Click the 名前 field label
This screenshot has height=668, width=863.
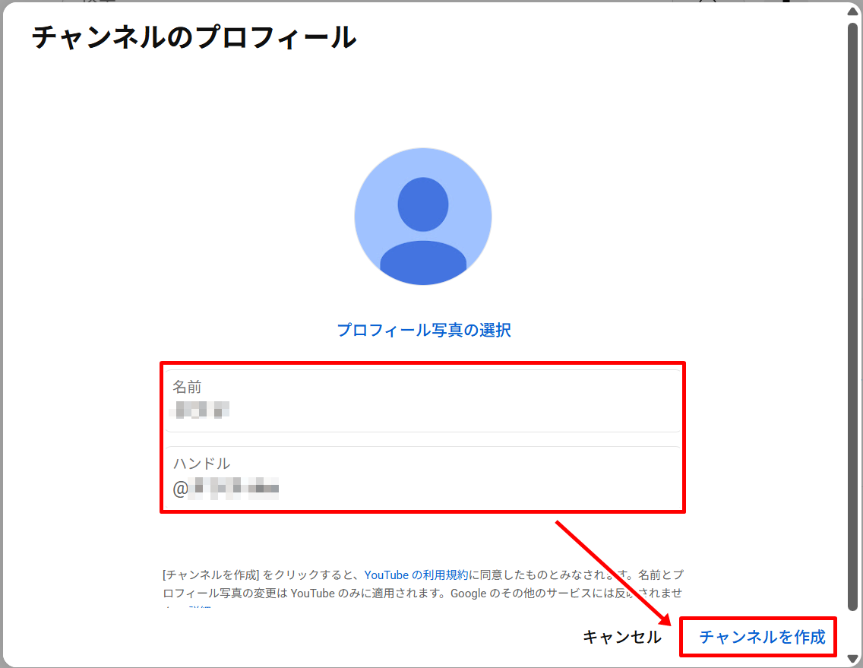point(187,387)
